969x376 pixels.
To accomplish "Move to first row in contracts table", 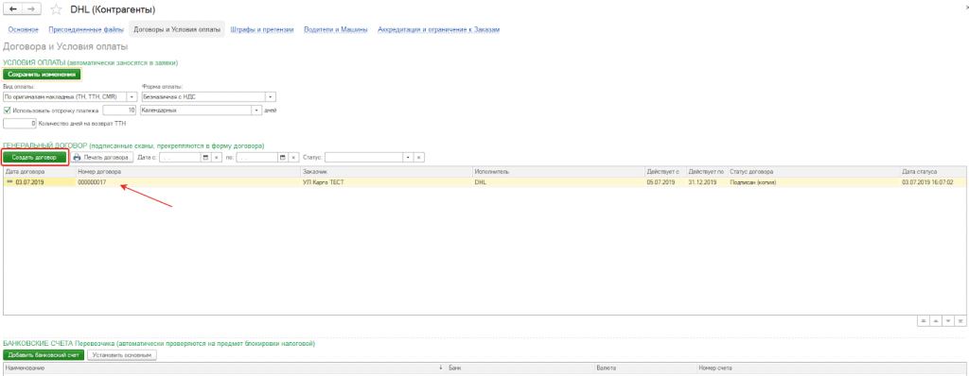I will (x=924, y=321).
